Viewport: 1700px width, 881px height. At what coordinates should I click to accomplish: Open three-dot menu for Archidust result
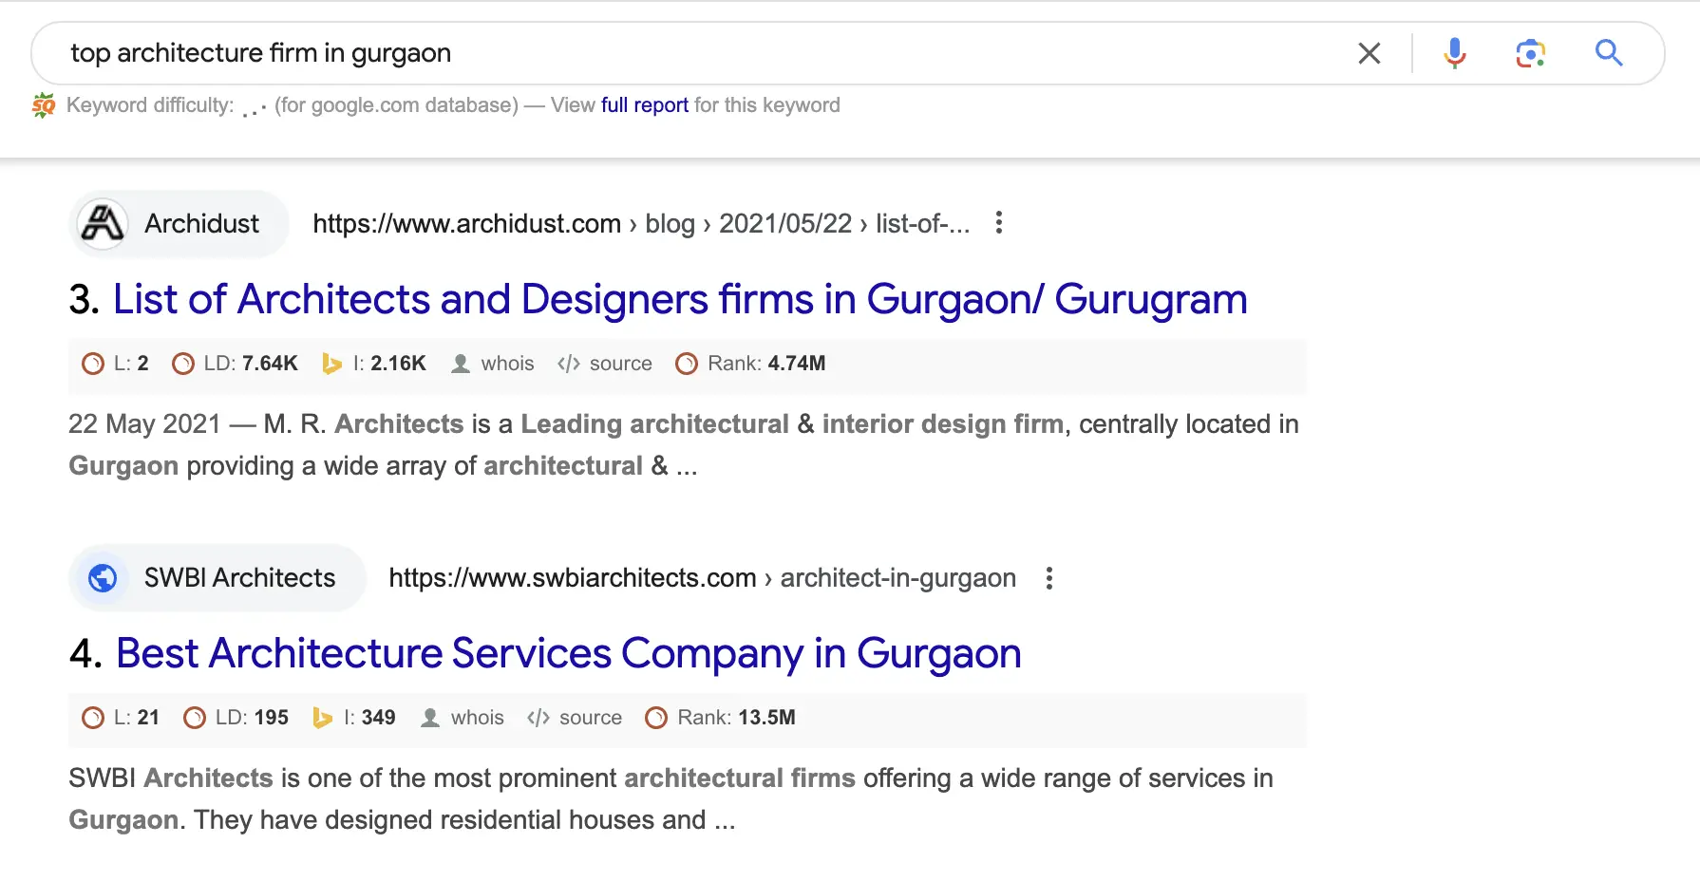coord(998,223)
